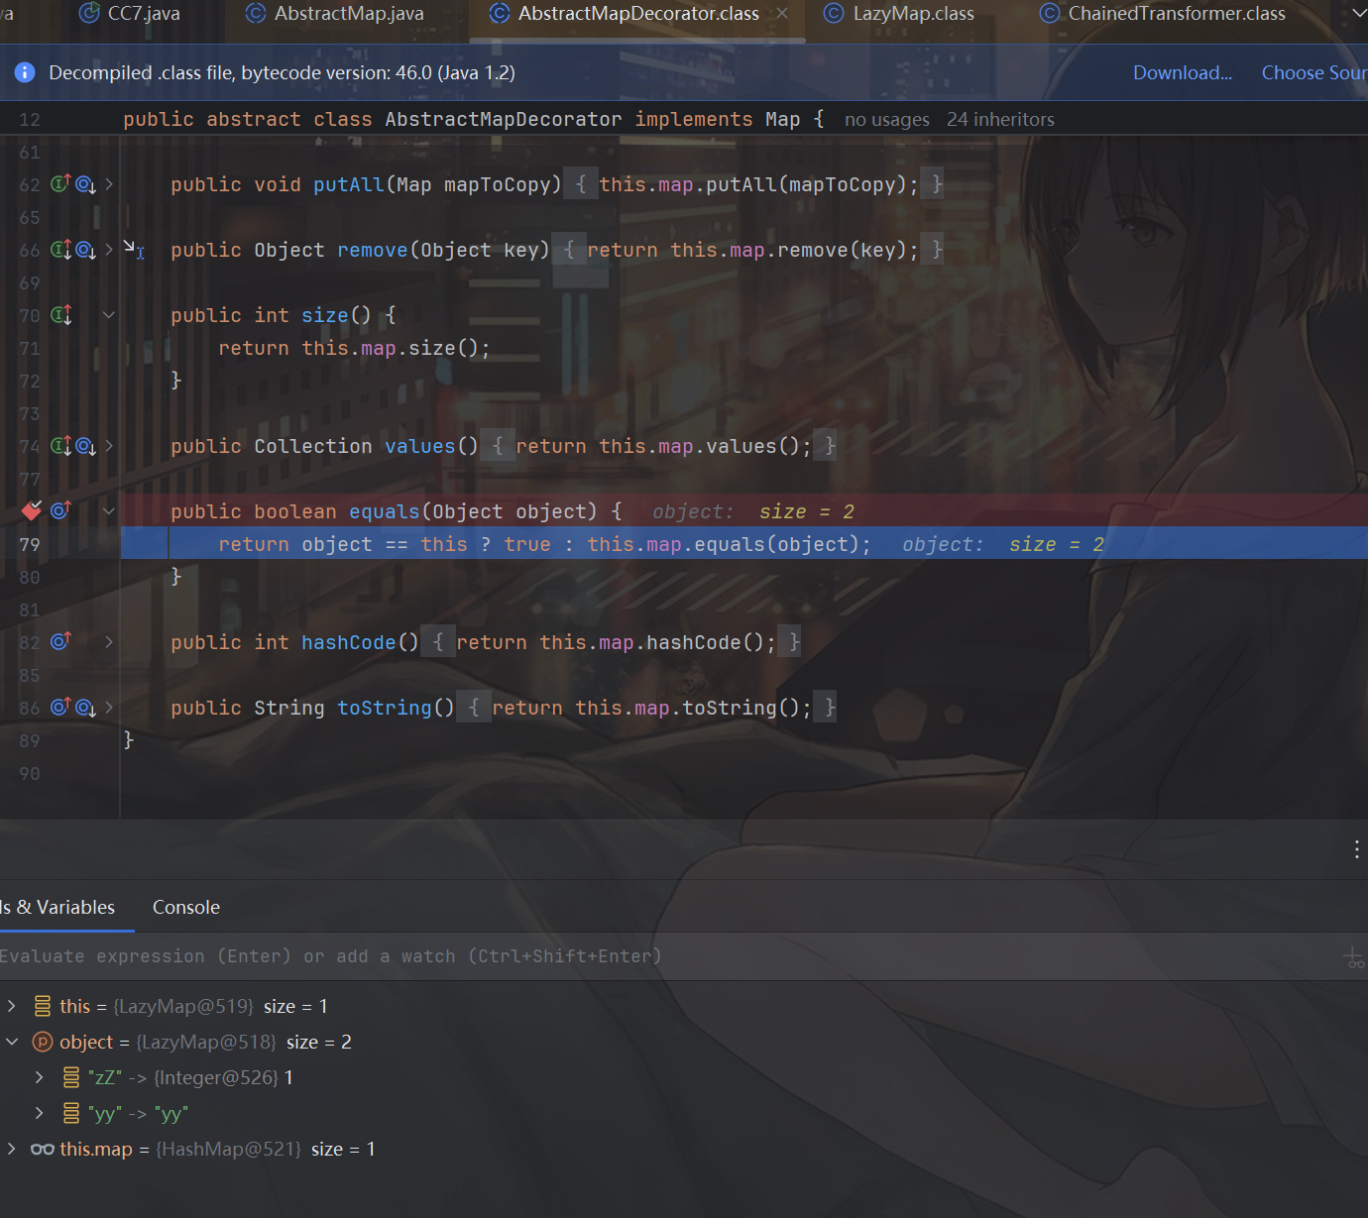Expand the folded putAll method body
Image resolution: width=1368 pixels, height=1218 pixels.
pyautogui.click(x=109, y=184)
